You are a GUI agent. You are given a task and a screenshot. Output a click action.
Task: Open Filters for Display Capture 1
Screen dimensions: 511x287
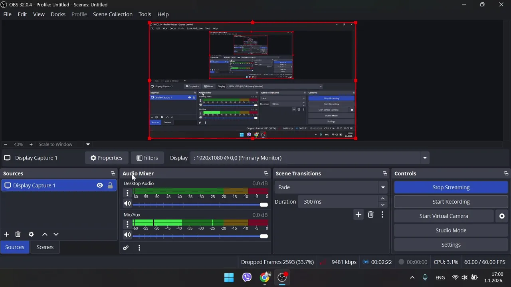click(147, 158)
